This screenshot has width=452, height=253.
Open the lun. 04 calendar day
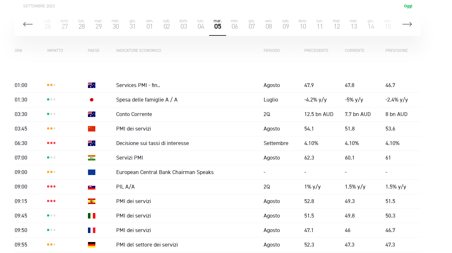[200, 24]
